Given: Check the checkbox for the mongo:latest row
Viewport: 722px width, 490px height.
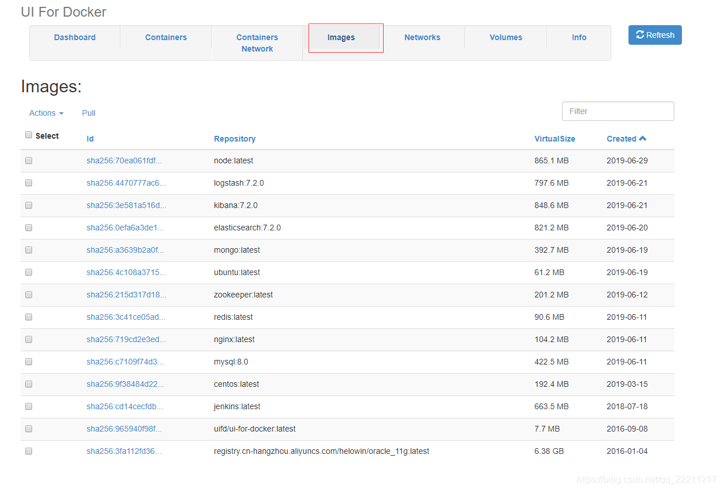Looking at the screenshot, I should (x=28, y=250).
